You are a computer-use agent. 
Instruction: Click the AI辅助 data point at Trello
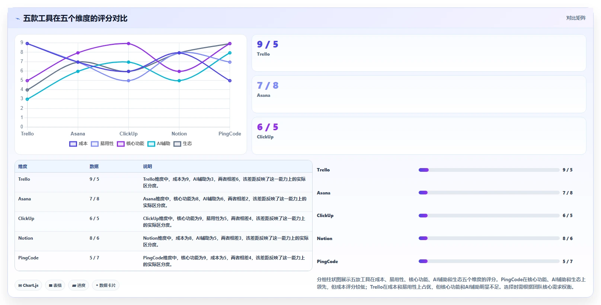(x=27, y=99)
